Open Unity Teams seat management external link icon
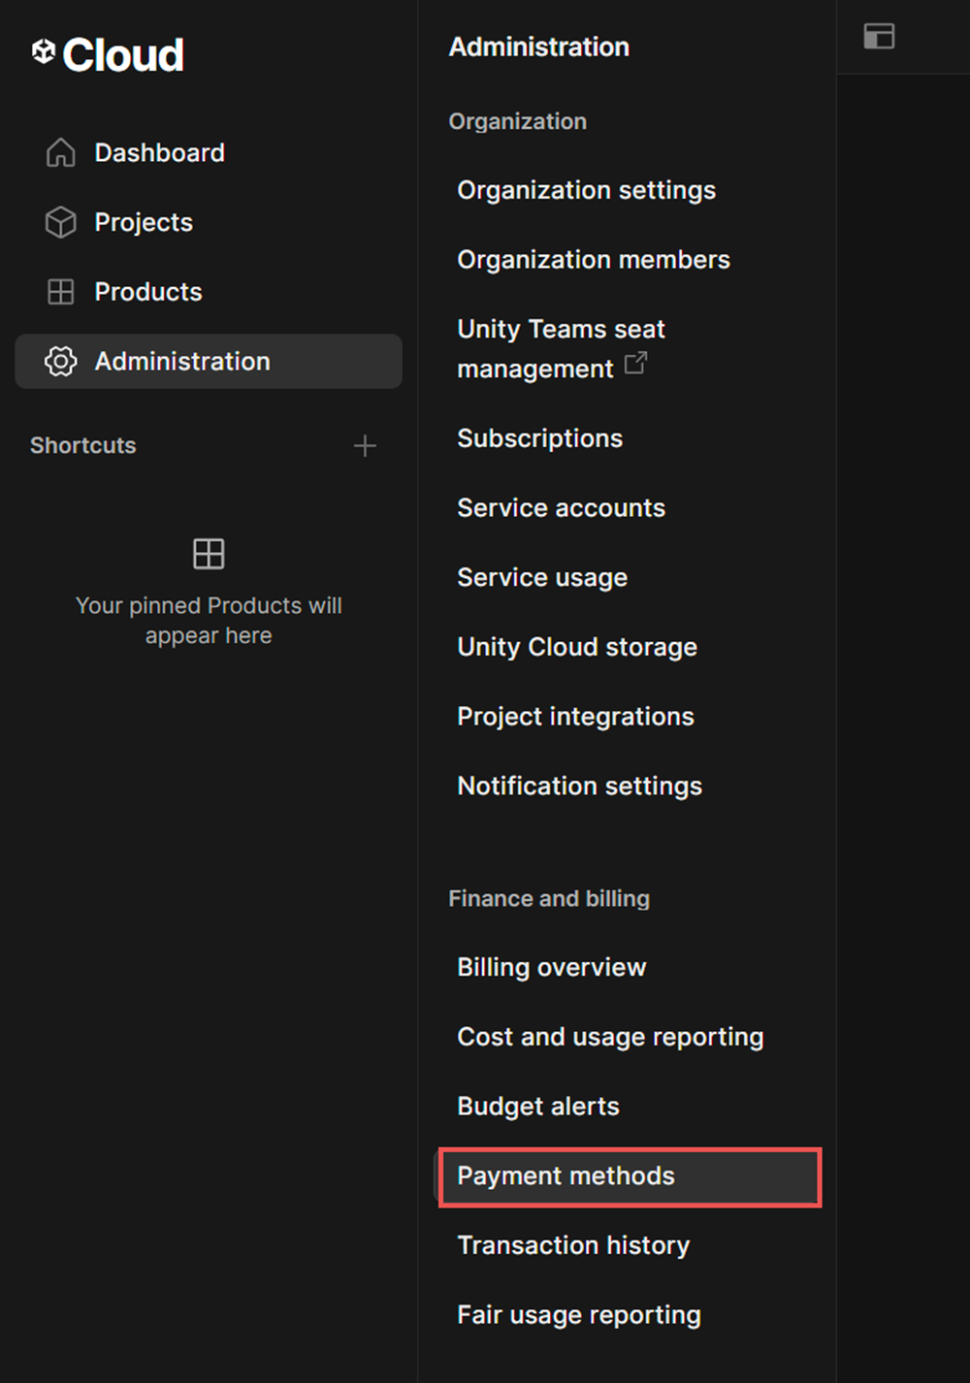This screenshot has width=970, height=1383. (x=635, y=363)
